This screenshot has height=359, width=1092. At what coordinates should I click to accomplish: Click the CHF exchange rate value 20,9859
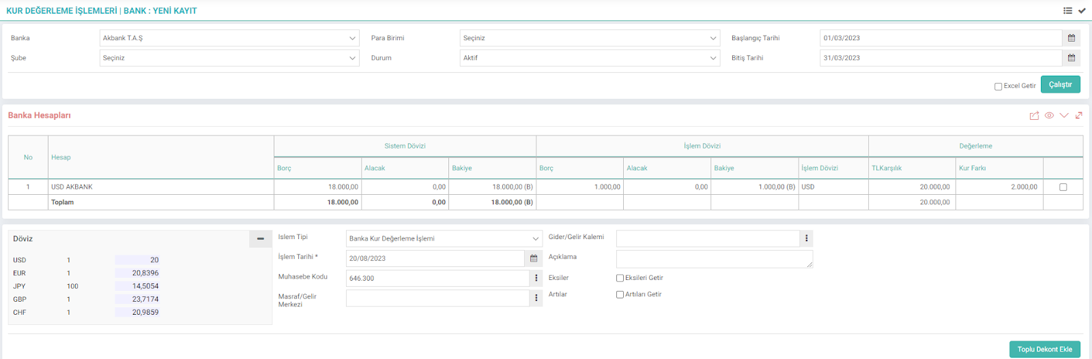(137, 312)
